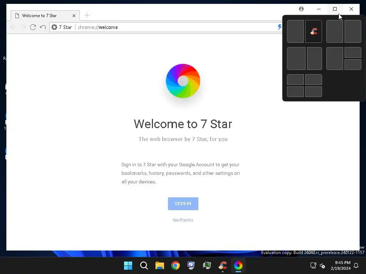
Task: Click the 7 Star site info chip
Action: click(x=61, y=27)
